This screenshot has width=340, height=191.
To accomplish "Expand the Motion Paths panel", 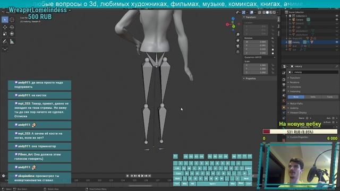I will [296, 103].
